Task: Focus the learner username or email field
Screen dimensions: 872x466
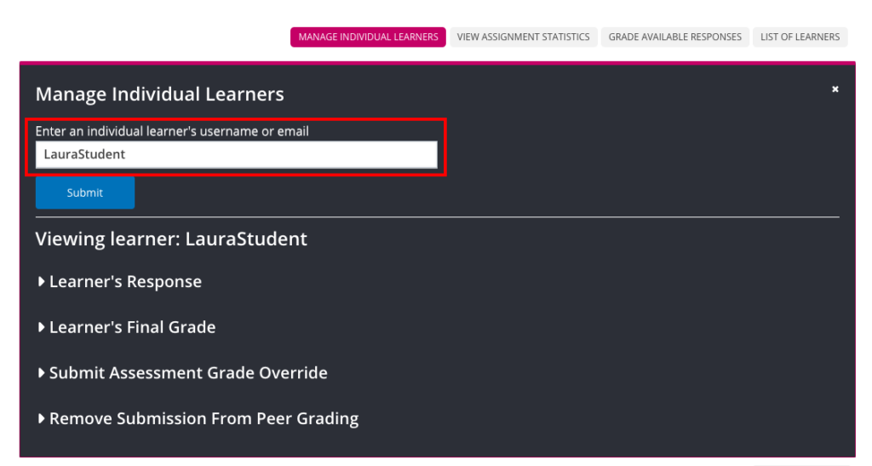Action: [x=237, y=154]
